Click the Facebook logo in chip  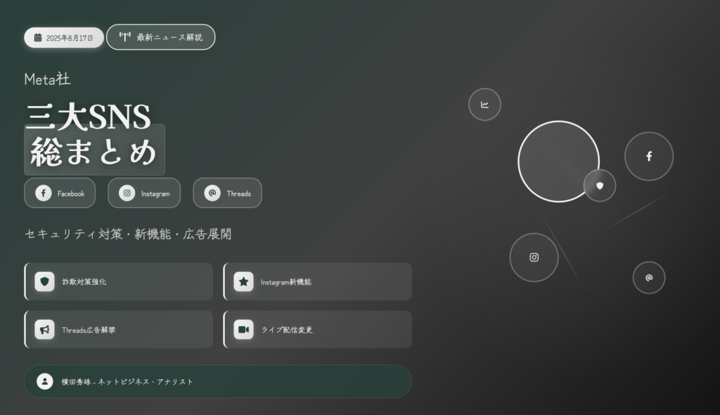point(44,193)
